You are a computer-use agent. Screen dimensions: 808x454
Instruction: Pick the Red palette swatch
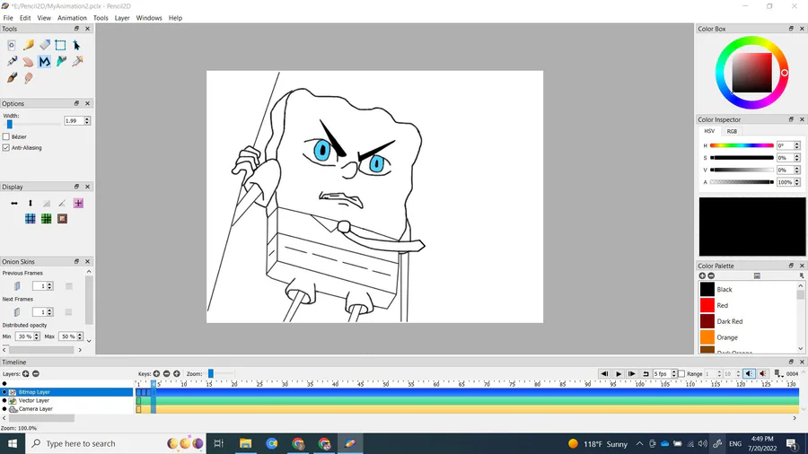707,305
